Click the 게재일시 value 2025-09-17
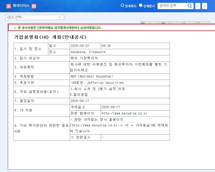This screenshot has height=172, width=215. (135, 107)
